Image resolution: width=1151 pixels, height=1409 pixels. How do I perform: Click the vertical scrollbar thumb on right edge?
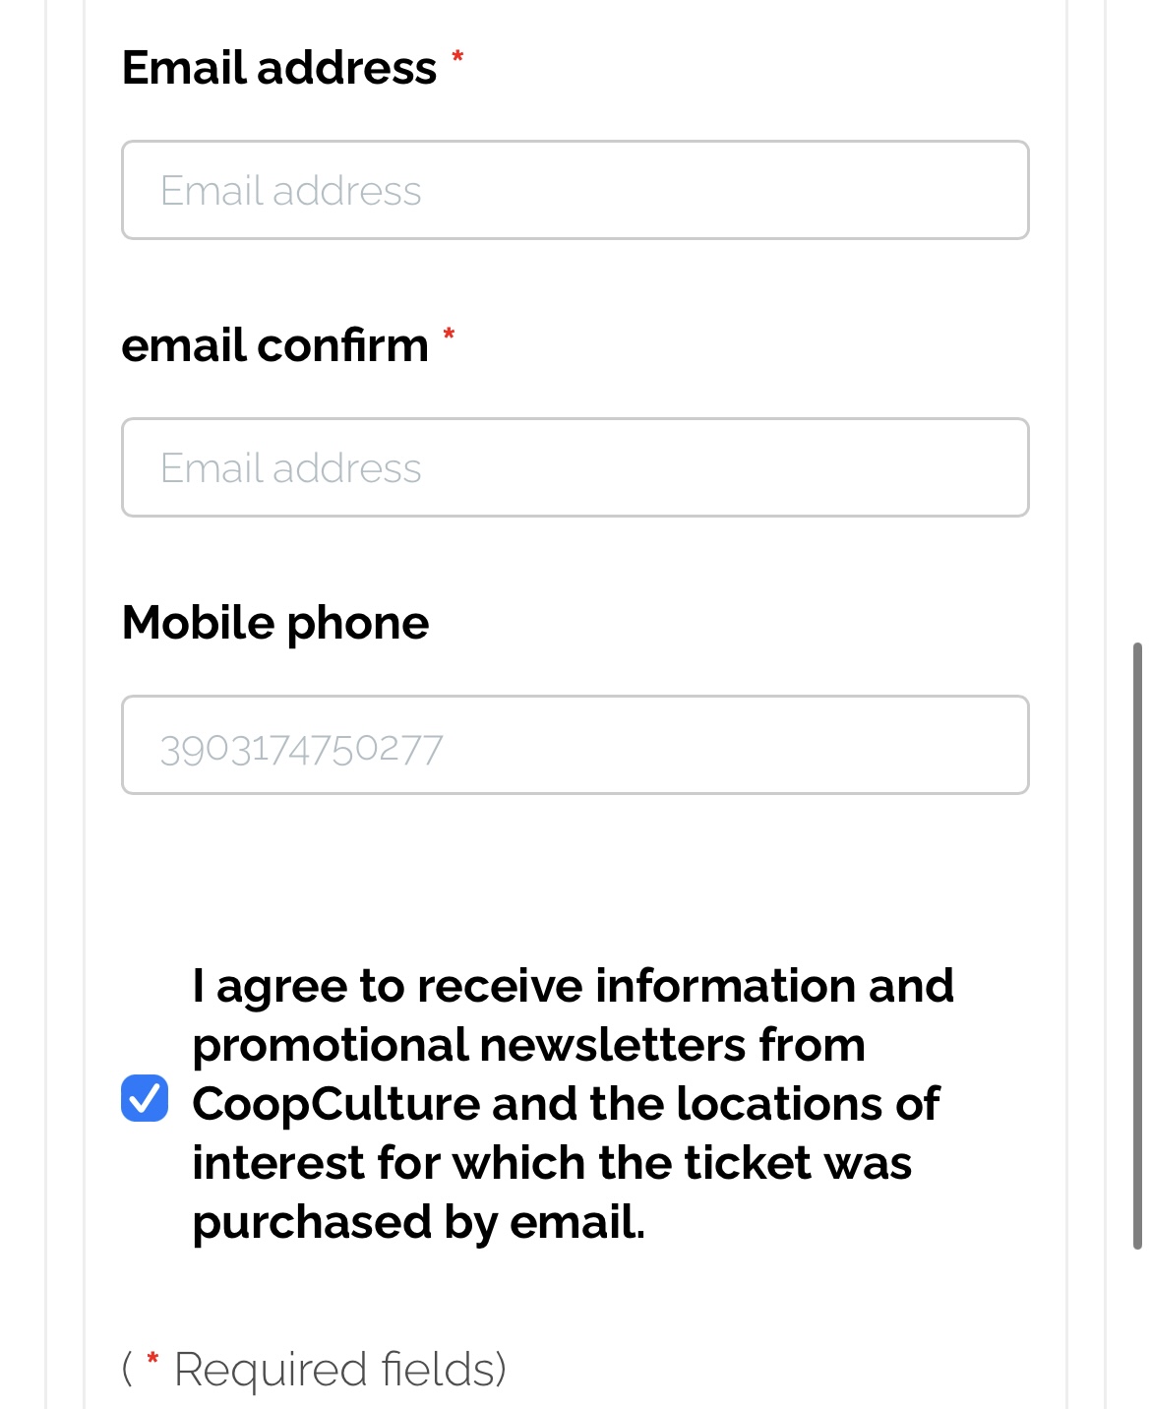coord(1138,945)
